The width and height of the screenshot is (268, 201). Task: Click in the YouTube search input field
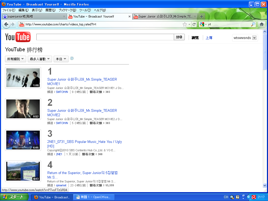pos(105,37)
